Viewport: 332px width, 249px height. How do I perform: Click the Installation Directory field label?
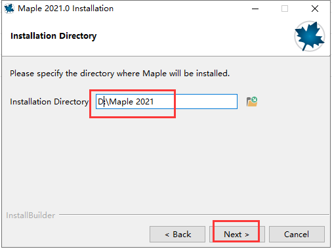(x=49, y=102)
